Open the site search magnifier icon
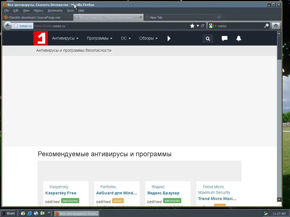The width and height of the screenshot is (290, 217). pos(208,38)
